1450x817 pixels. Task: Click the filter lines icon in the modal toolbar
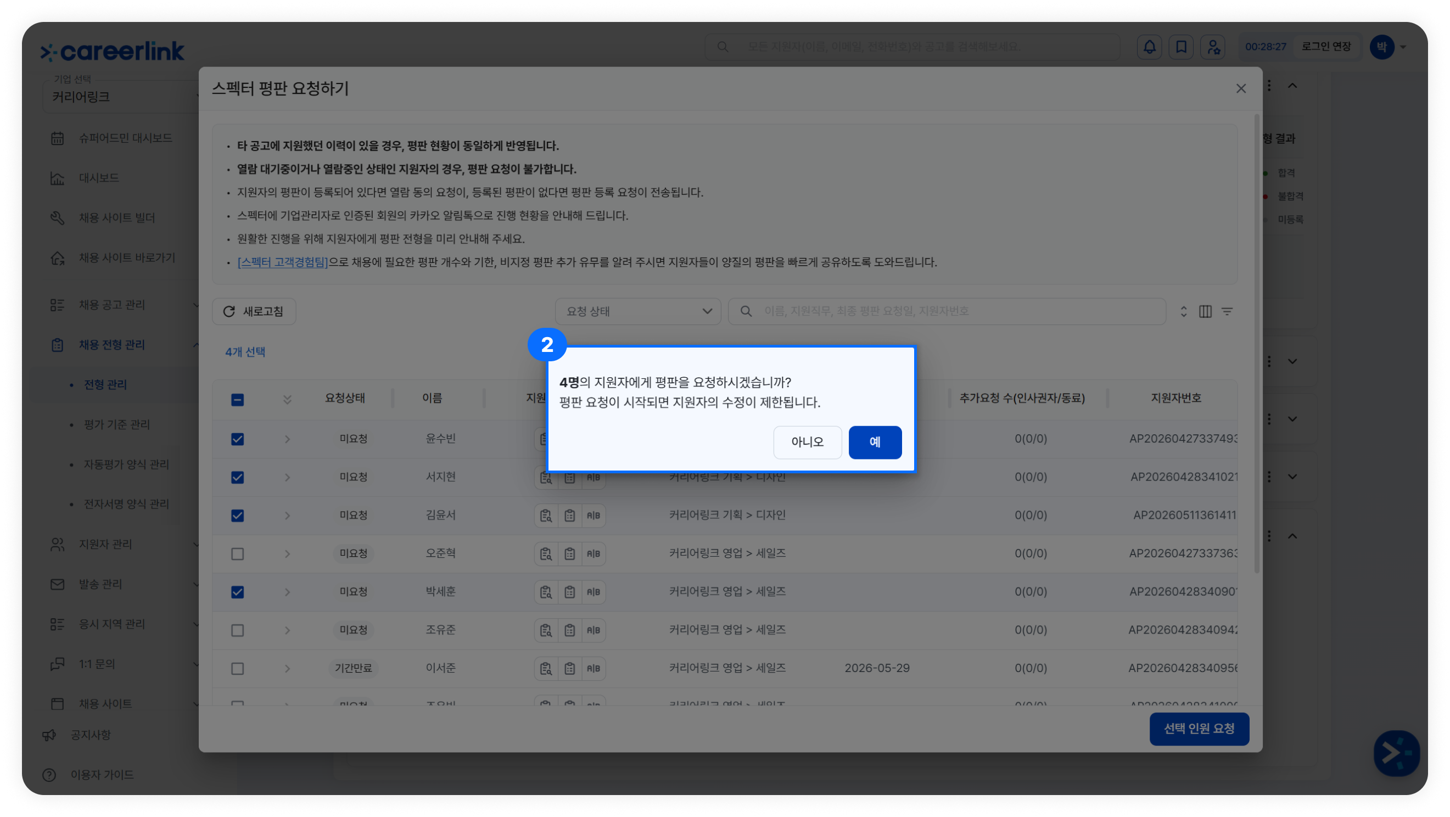[x=1227, y=311]
